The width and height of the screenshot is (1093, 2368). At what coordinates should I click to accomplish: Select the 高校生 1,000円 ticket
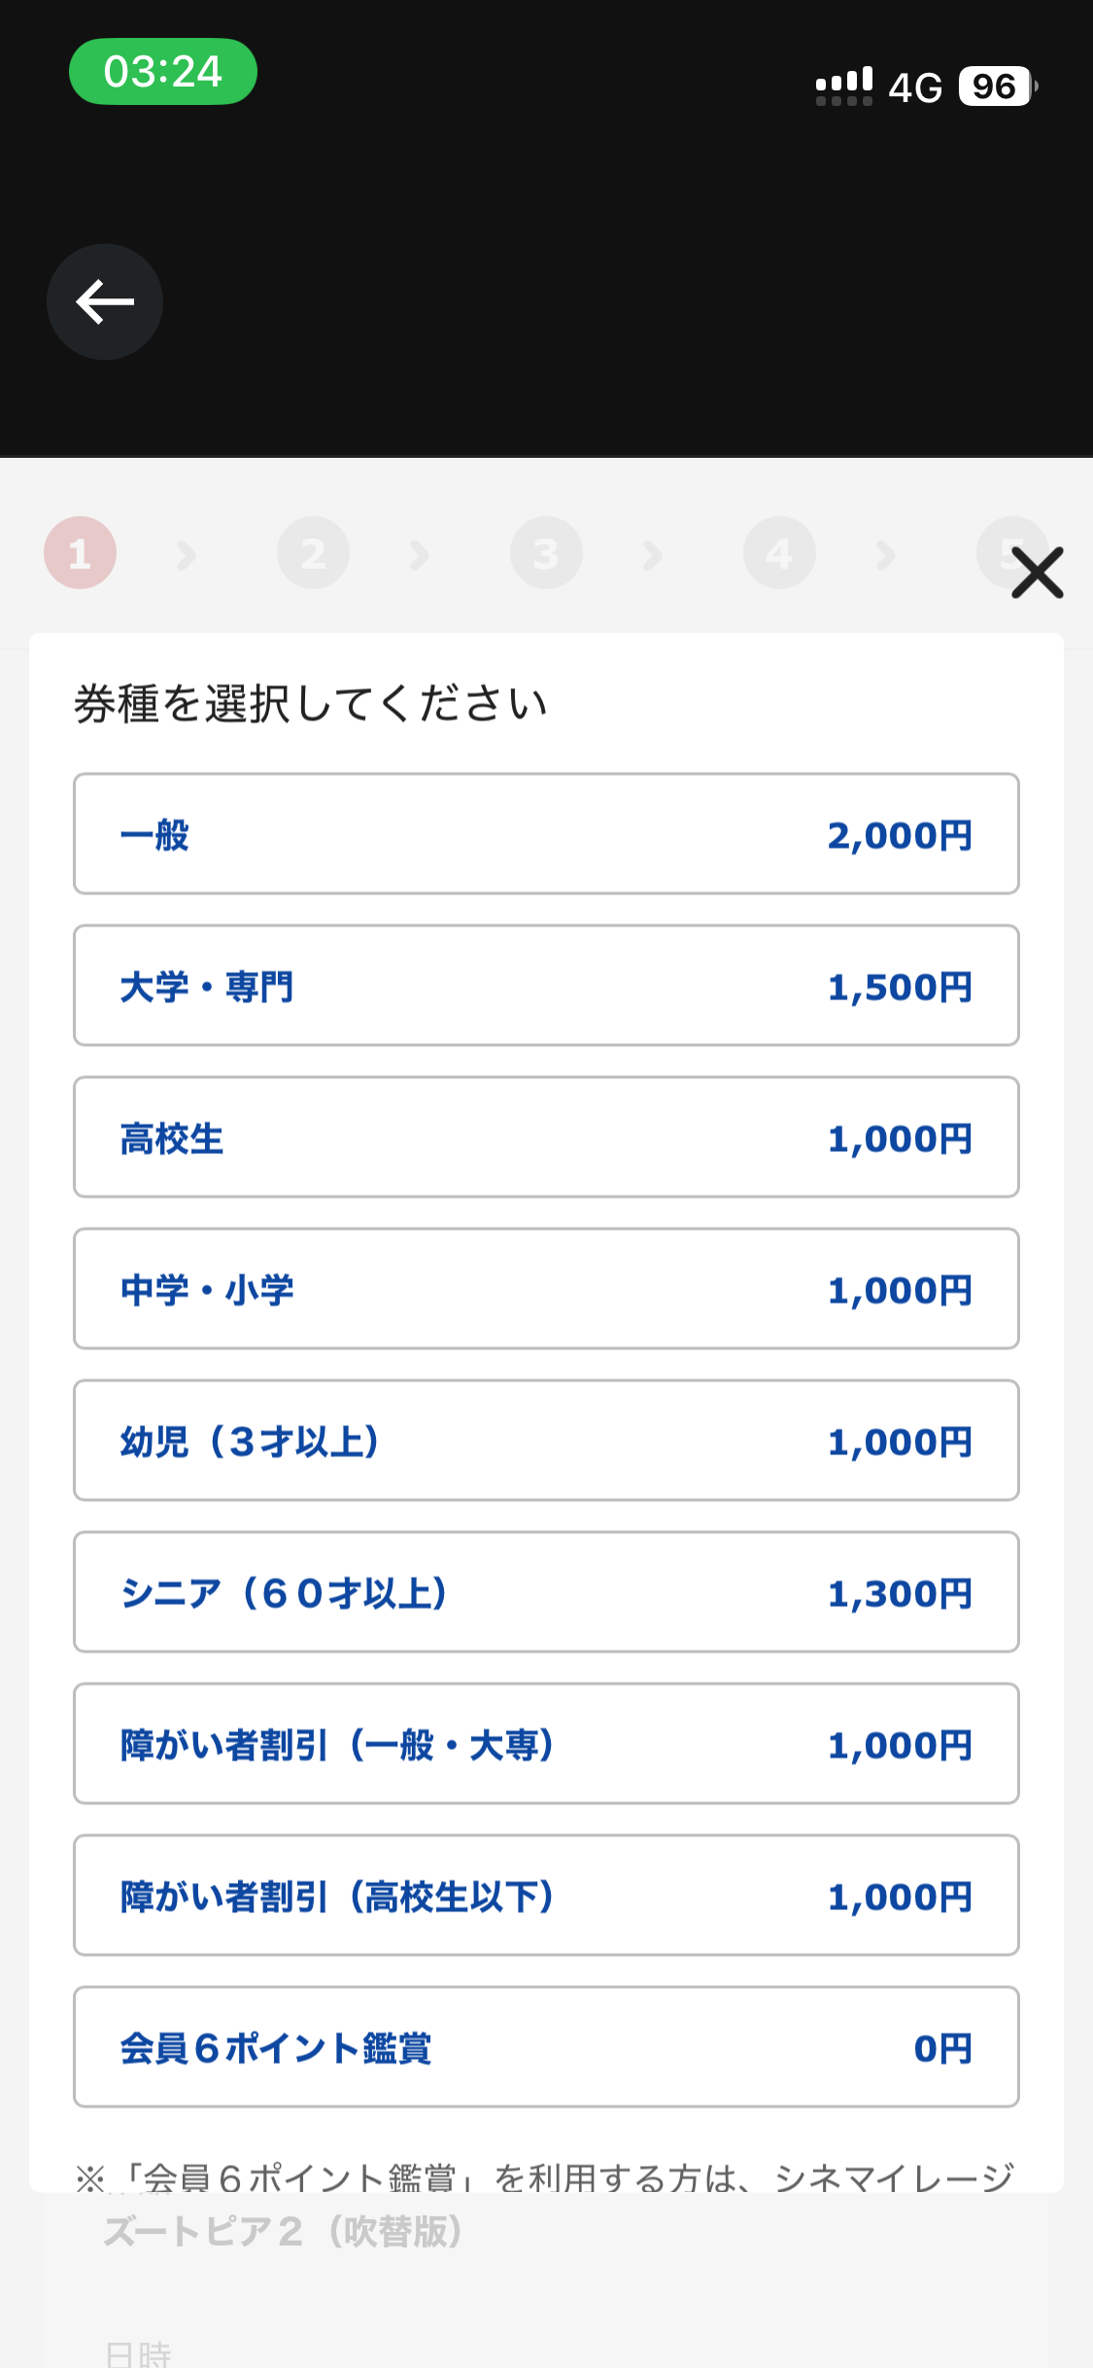546,1137
